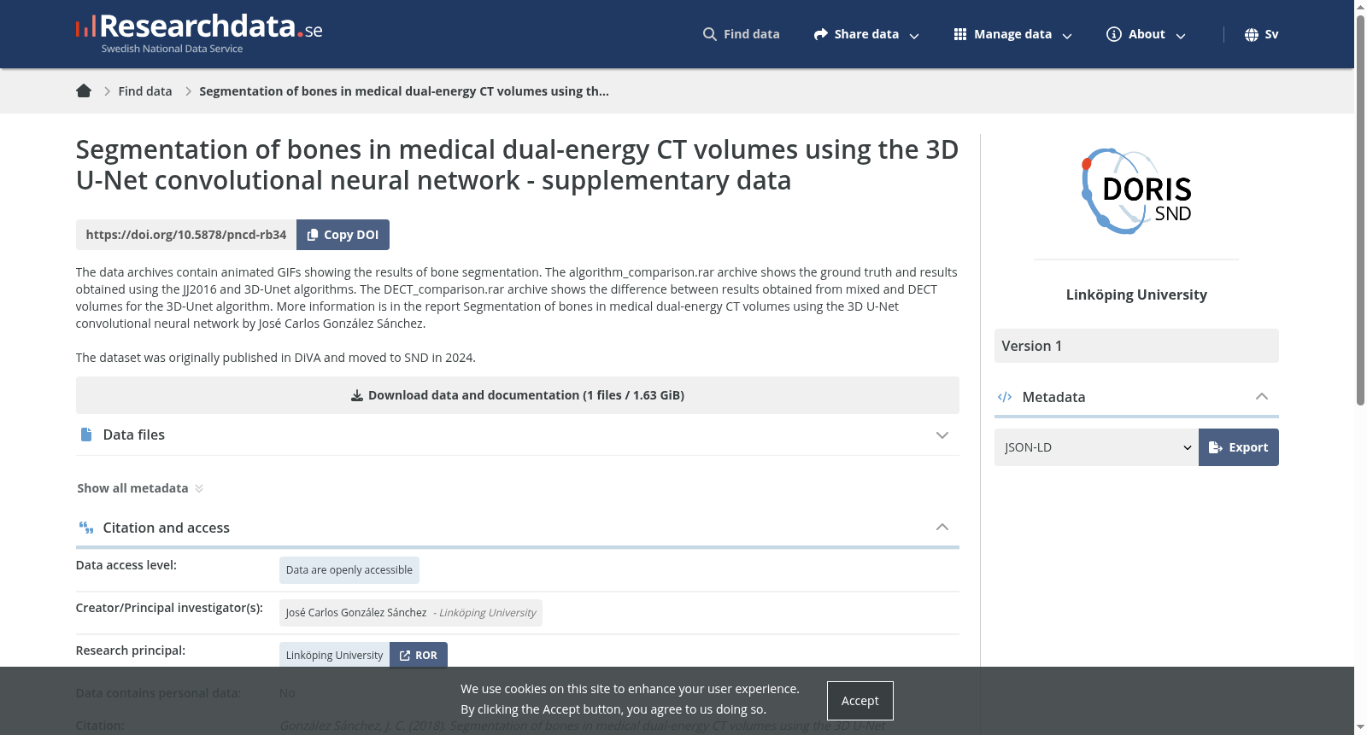
Task: Click the Citation and access heading
Action: click(167, 528)
